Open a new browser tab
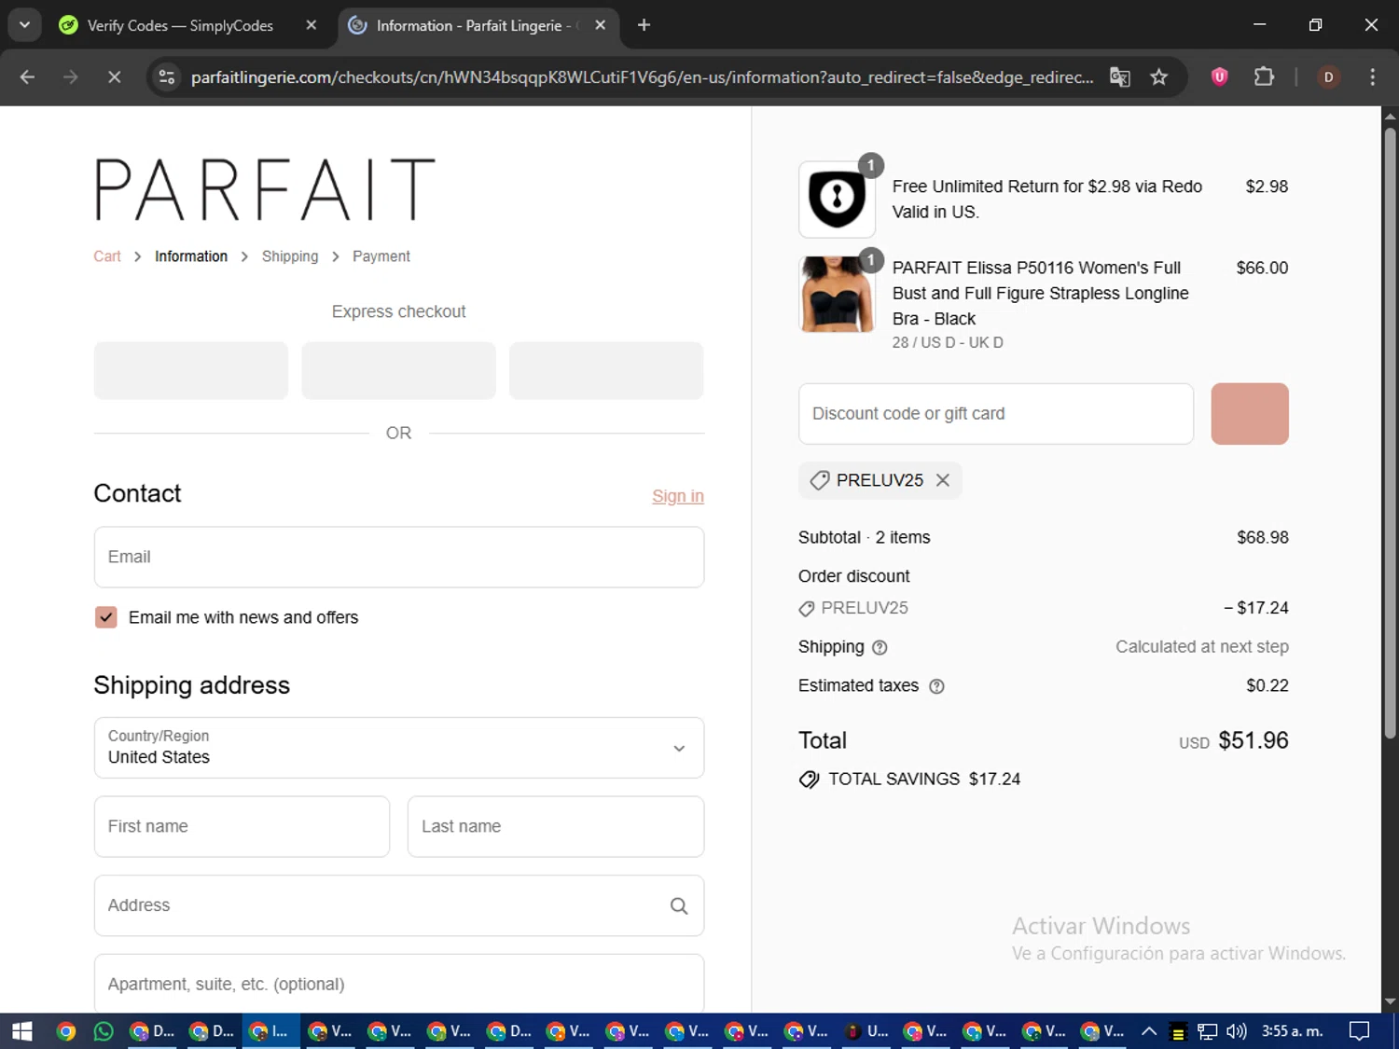 pos(644,25)
